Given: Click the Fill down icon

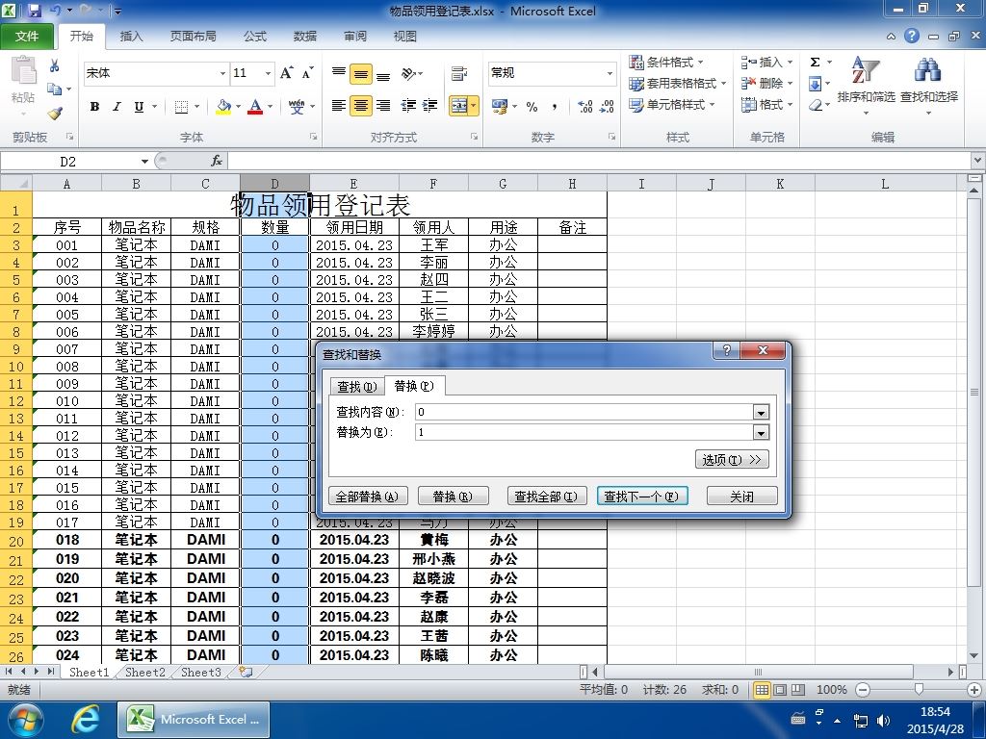Looking at the screenshot, I should click(815, 84).
